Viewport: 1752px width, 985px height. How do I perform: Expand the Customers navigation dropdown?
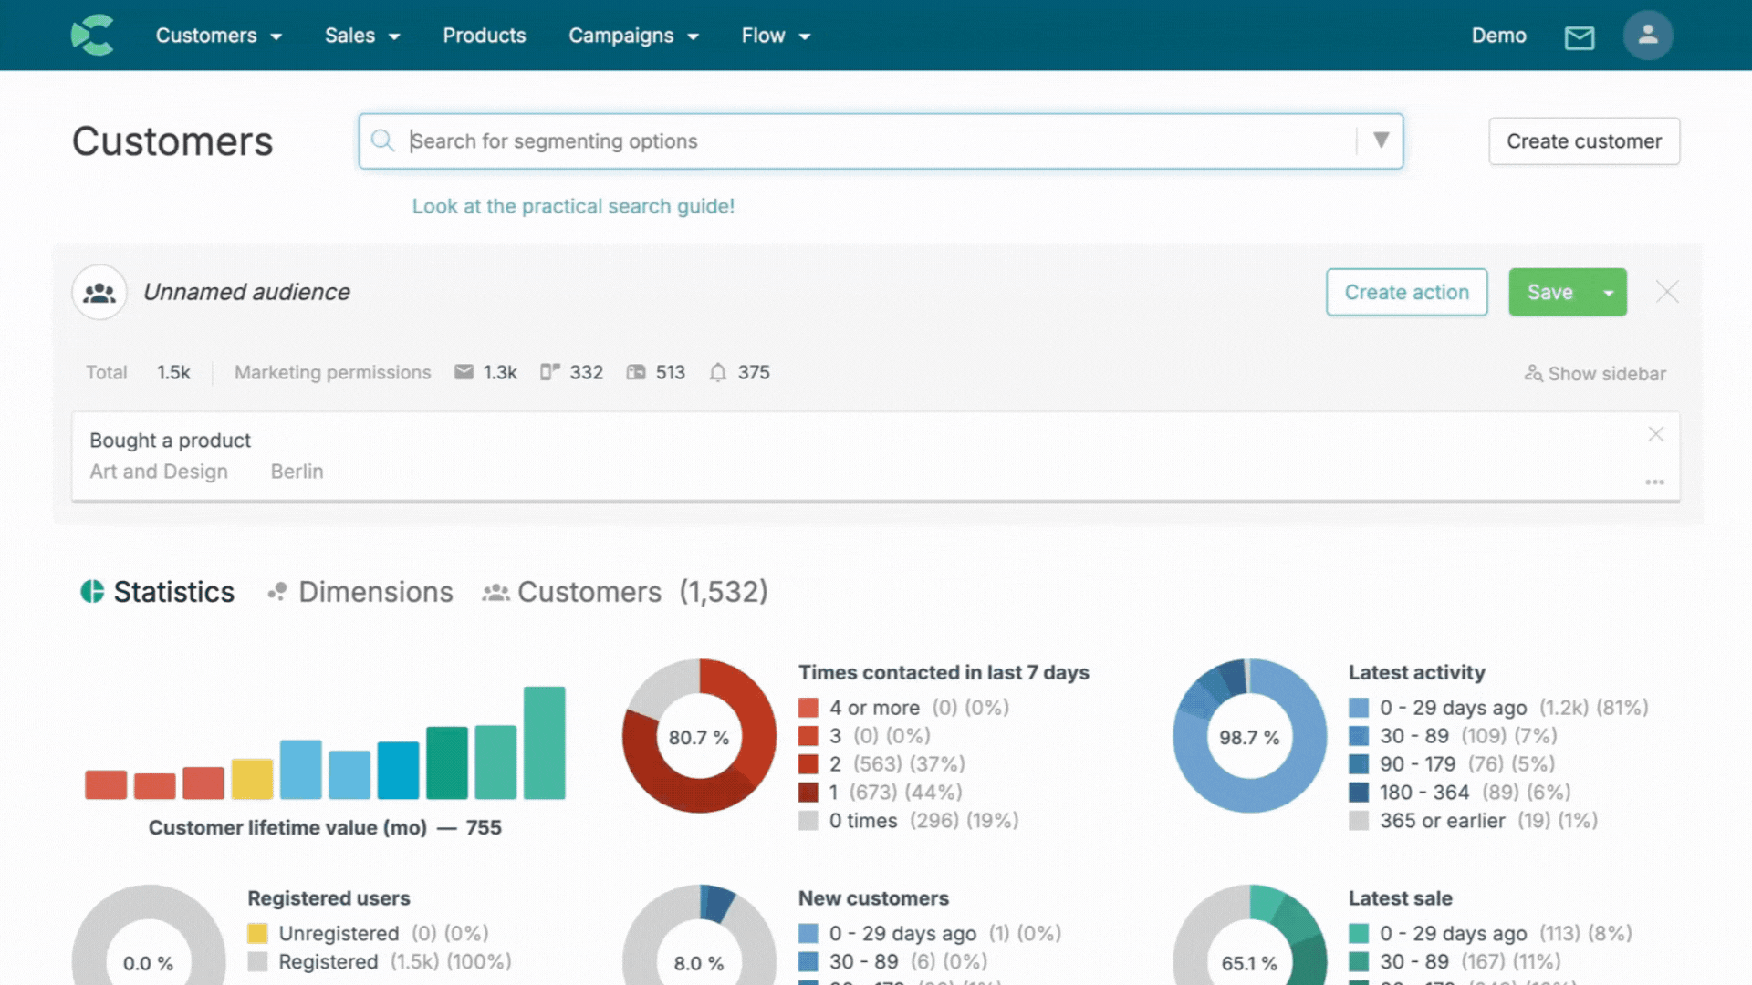[x=218, y=36]
